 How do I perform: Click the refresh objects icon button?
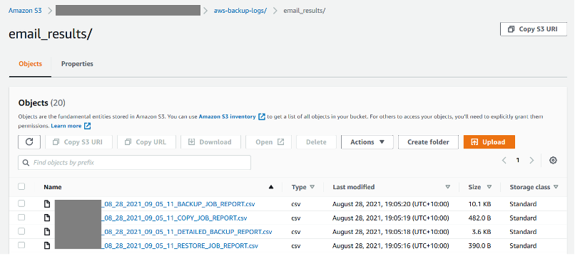coord(29,142)
